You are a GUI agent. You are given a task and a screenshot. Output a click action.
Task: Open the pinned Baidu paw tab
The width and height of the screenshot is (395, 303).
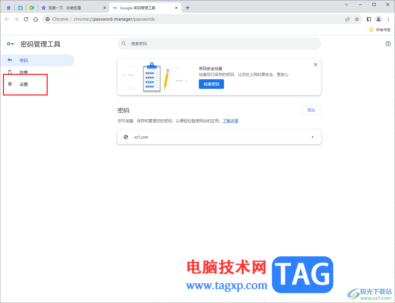(x=9, y=8)
